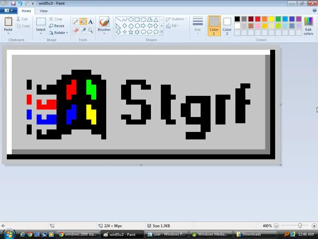Open Paint Help question mark icon
The image size is (318, 239).
point(315,11)
